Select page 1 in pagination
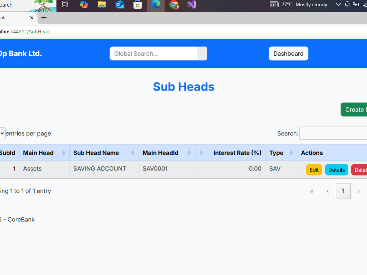The image size is (367, 275). [x=343, y=191]
